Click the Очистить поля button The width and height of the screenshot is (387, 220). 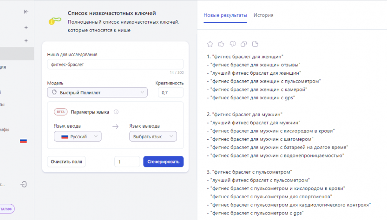[x=66, y=162]
